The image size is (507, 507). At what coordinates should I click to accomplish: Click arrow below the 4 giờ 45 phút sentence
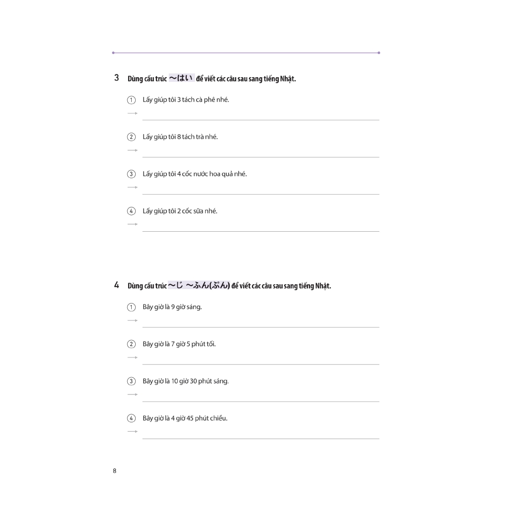click(132, 431)
